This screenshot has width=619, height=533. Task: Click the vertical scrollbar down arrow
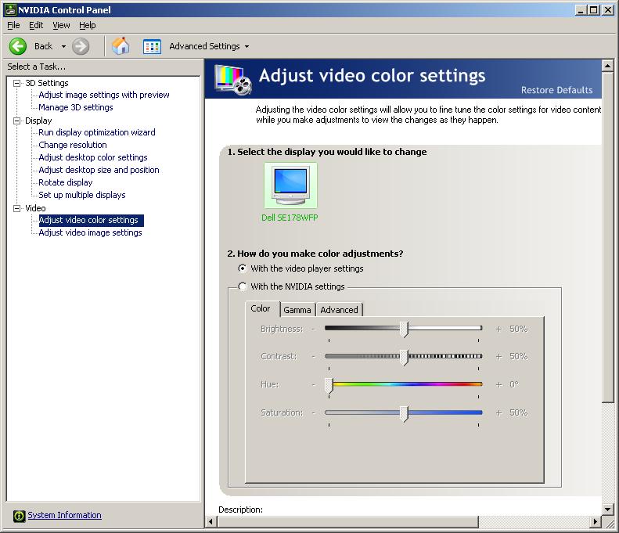(x=608, y=510)
